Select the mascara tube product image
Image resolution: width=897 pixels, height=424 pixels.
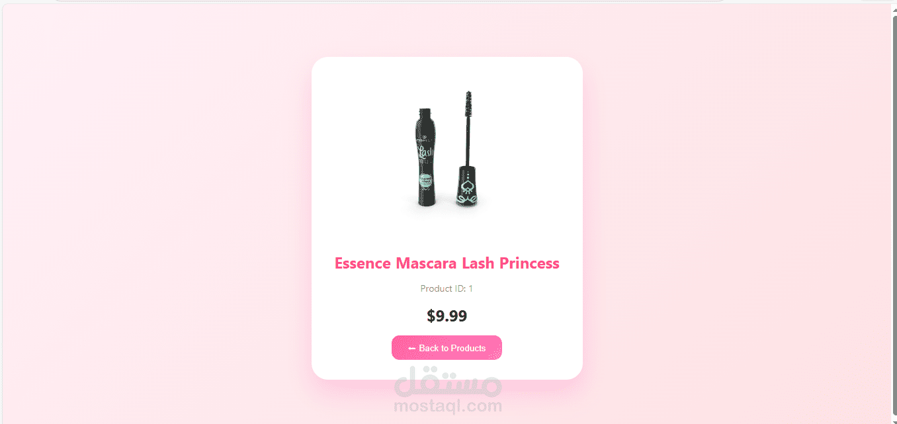click(425, 156)
